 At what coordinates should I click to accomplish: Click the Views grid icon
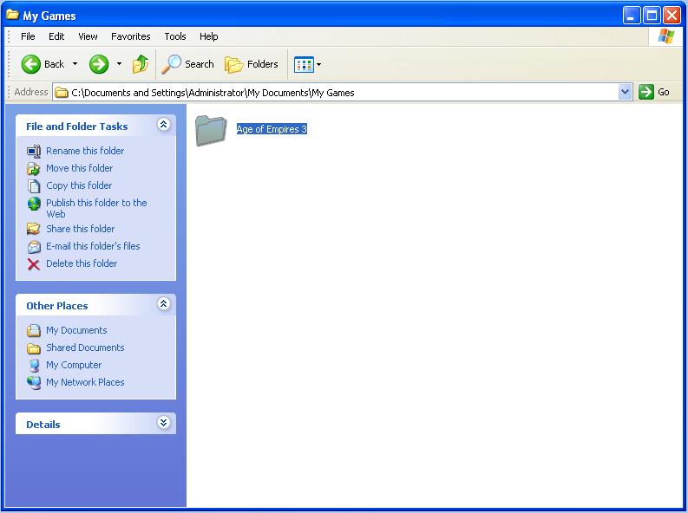[x=304, y=65]
